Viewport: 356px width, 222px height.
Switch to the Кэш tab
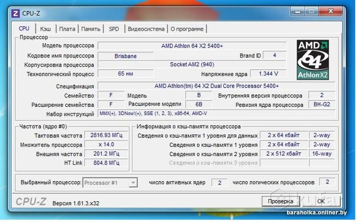pos(45,29)
